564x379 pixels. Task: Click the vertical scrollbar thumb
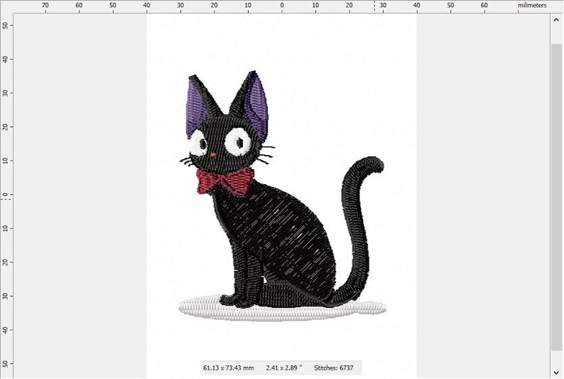click(x=556, y=196)
